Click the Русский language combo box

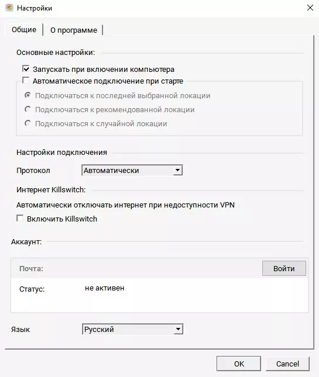[133, 329]
